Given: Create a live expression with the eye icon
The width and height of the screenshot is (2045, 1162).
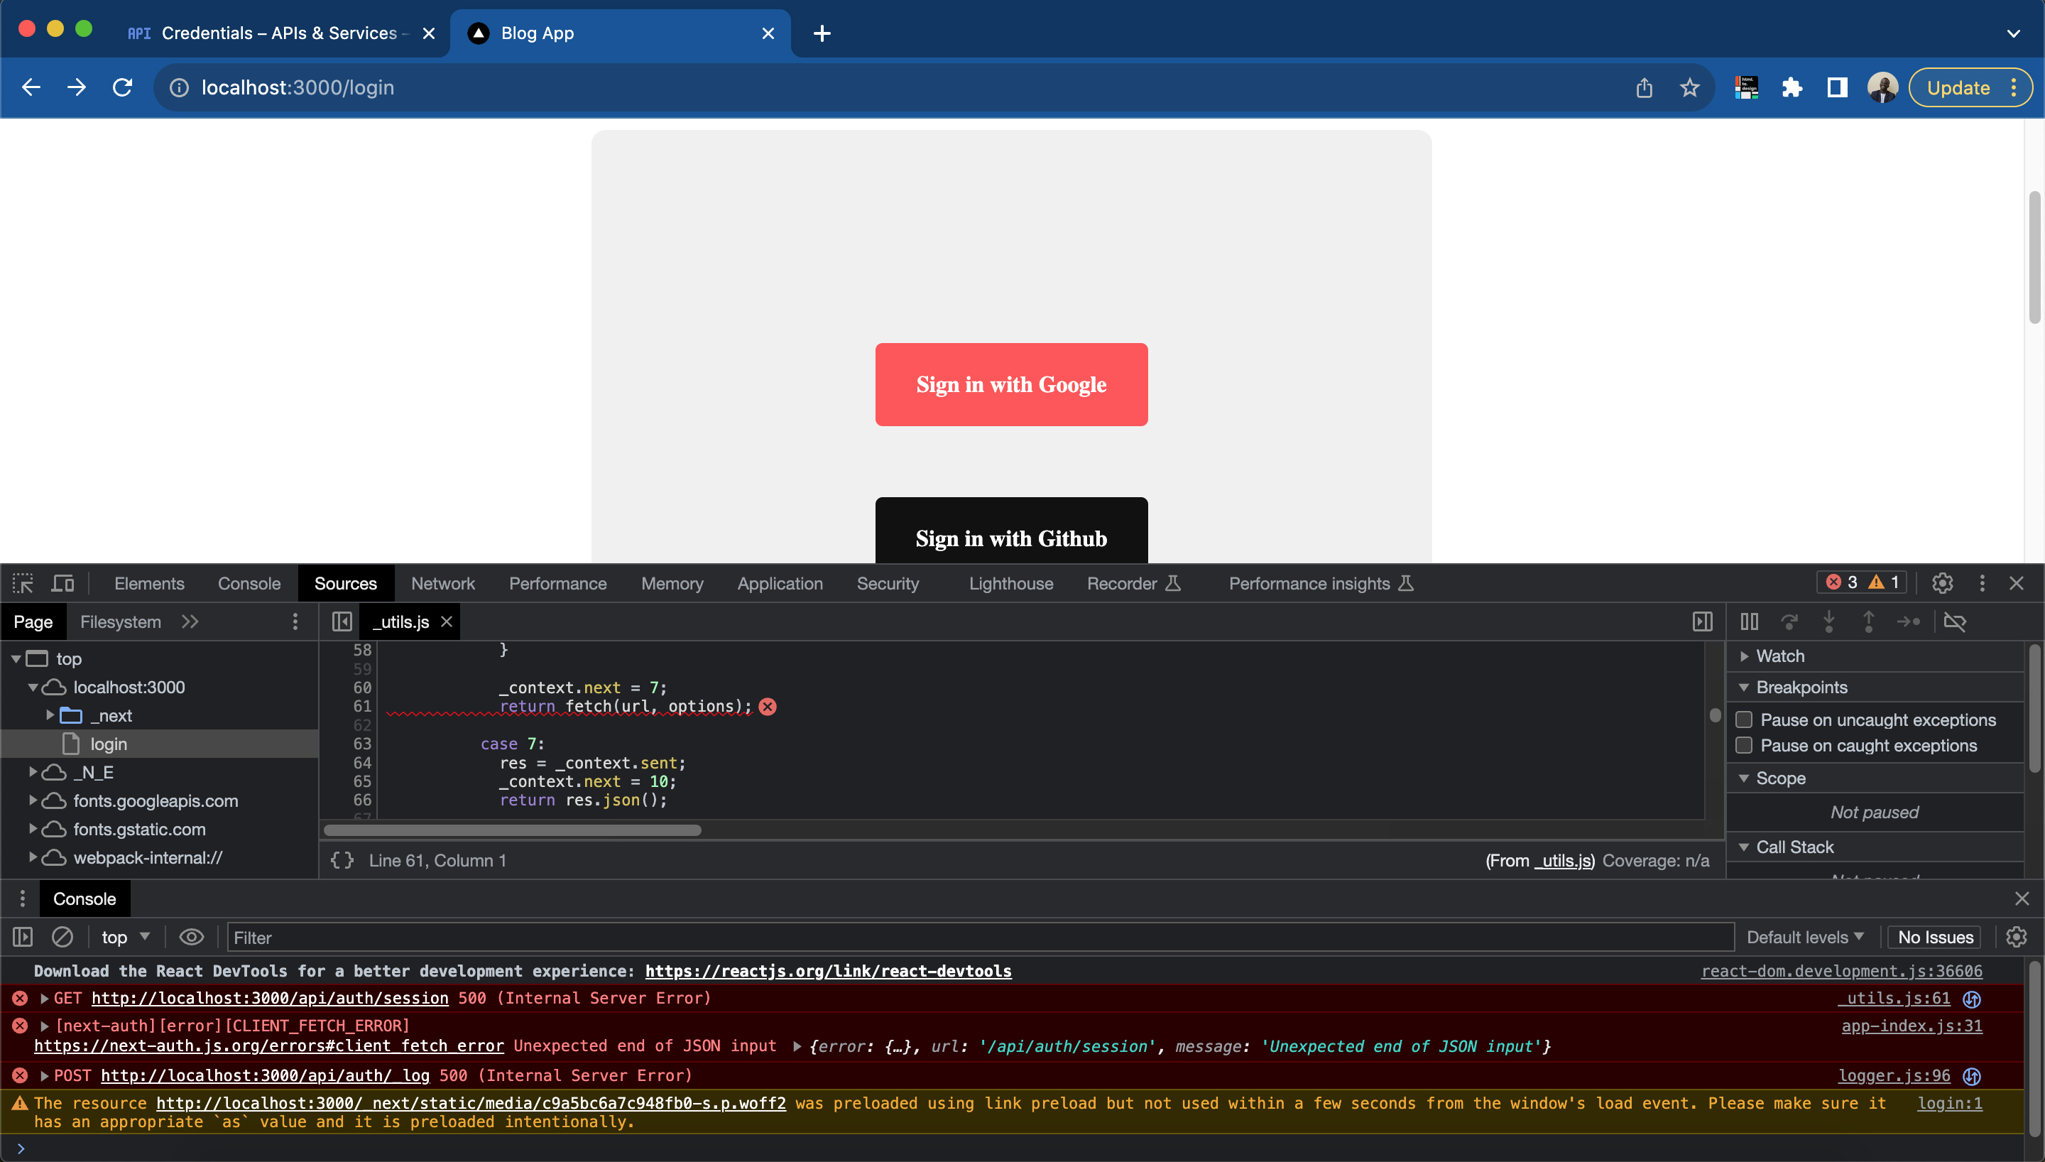Looking at the screenshot, I should pyautogui.click(x=192, y=937).
